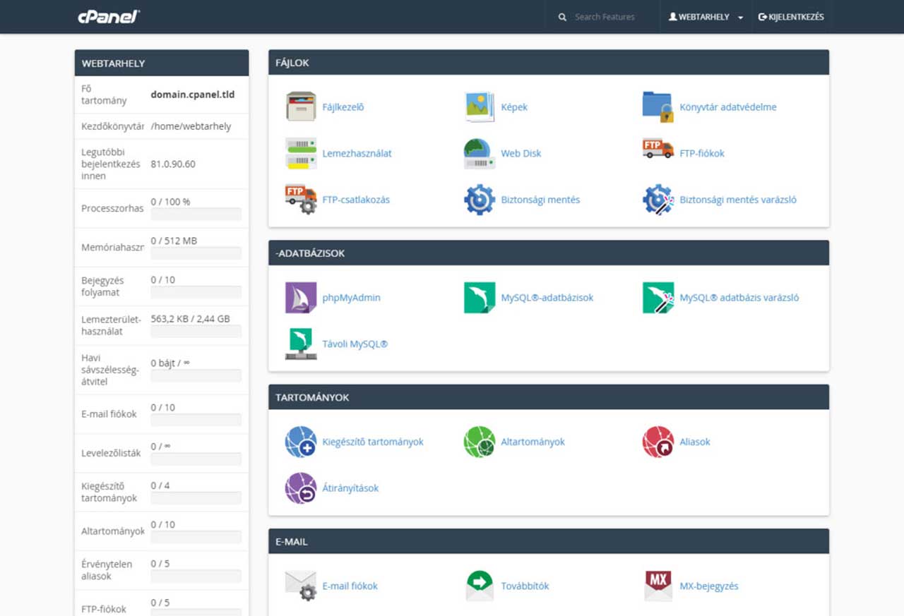
Task: Click the Biztonsági mentés gear icon
Action: (x=480, y=200)
